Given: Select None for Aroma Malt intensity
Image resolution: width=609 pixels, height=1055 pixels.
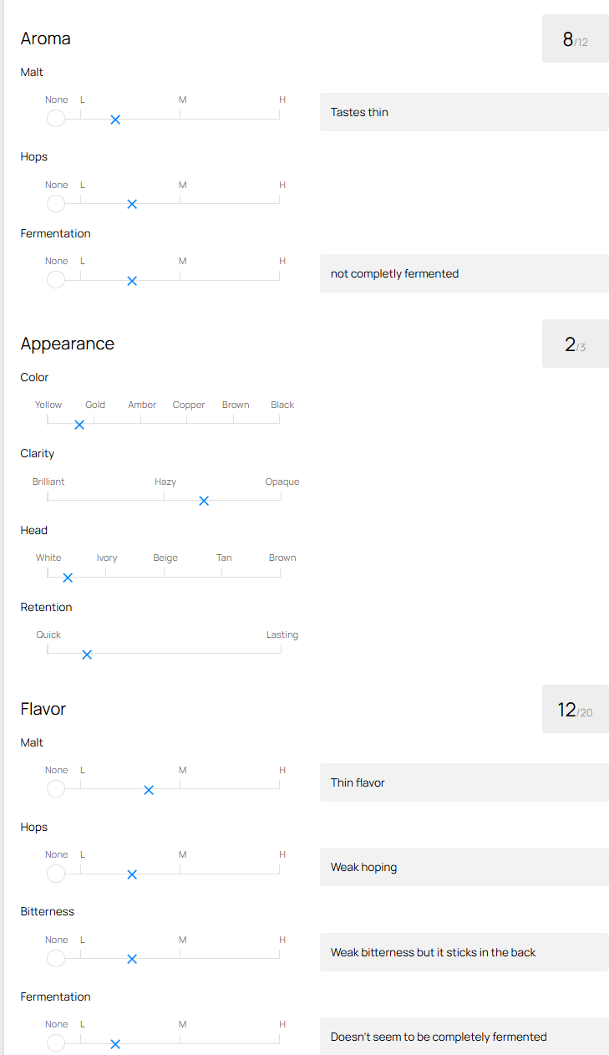Looking at the screenshot, I should 56,119.
